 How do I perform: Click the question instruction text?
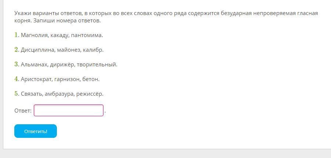(x=166, y=17)
